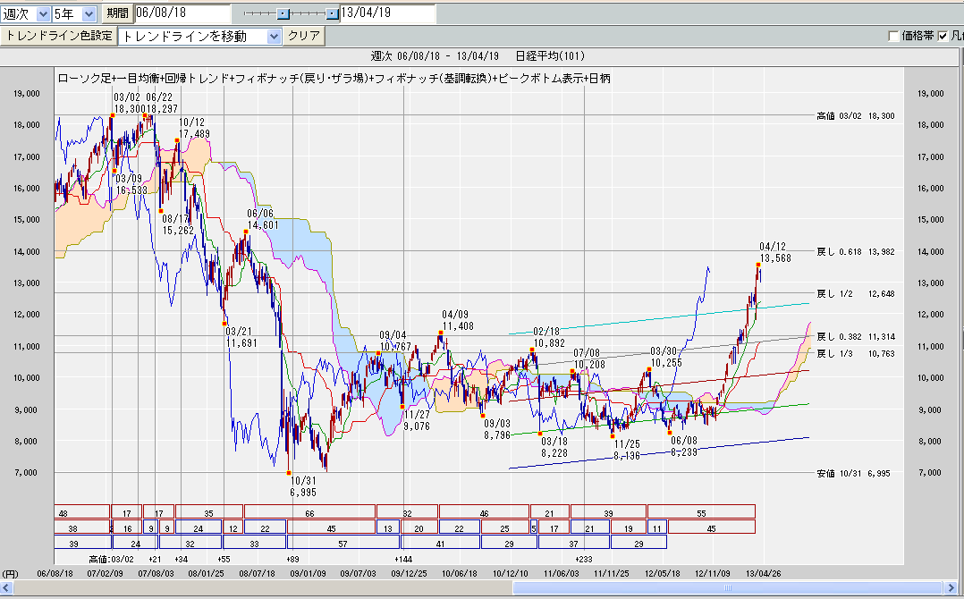
Task: Click the indicator description line starting ローソク足
Action: point(334,79)
